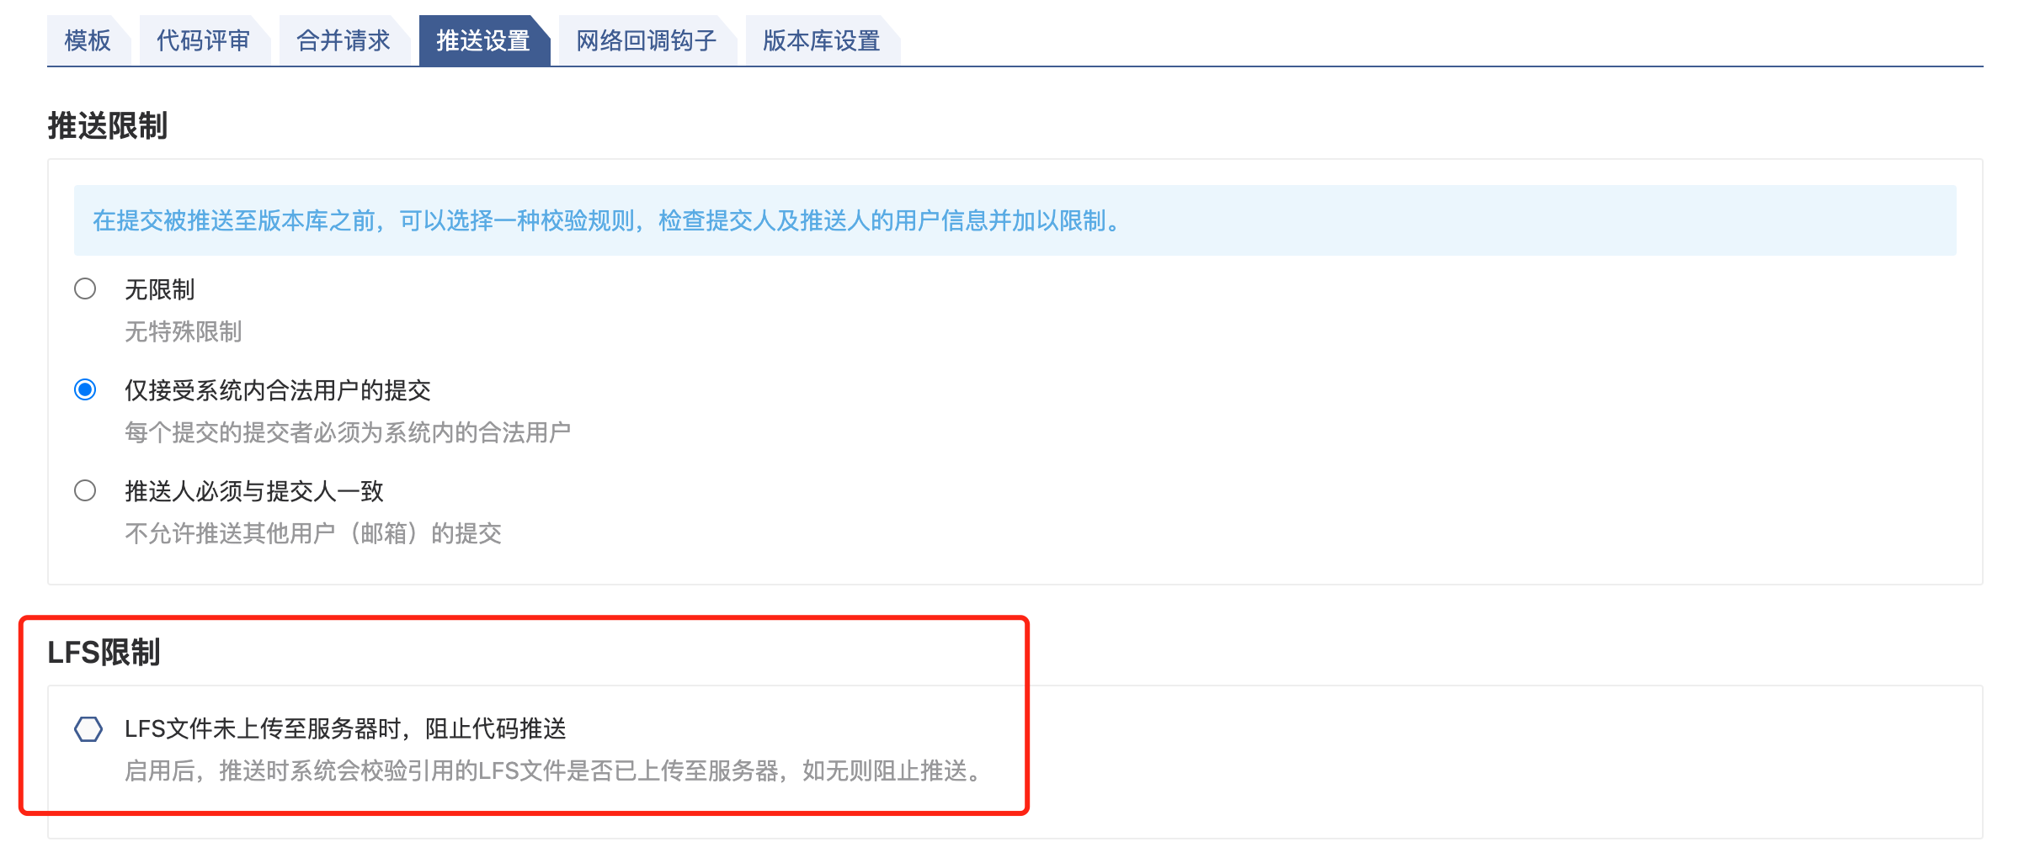Image resolution: width=2019 pixels, height=863 pixels.
Task: Click the 推送限制 section heading
Action: [108, 126]
